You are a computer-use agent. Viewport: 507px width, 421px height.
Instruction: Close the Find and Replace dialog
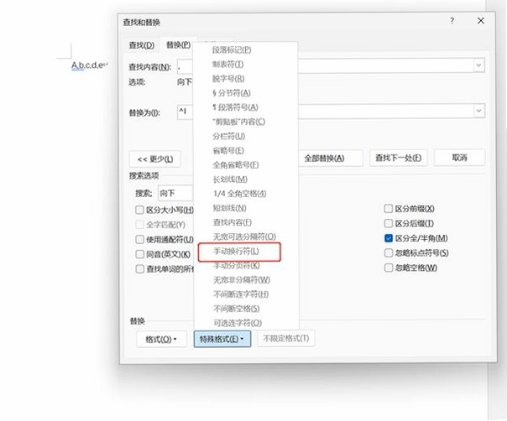pos(481,21)
